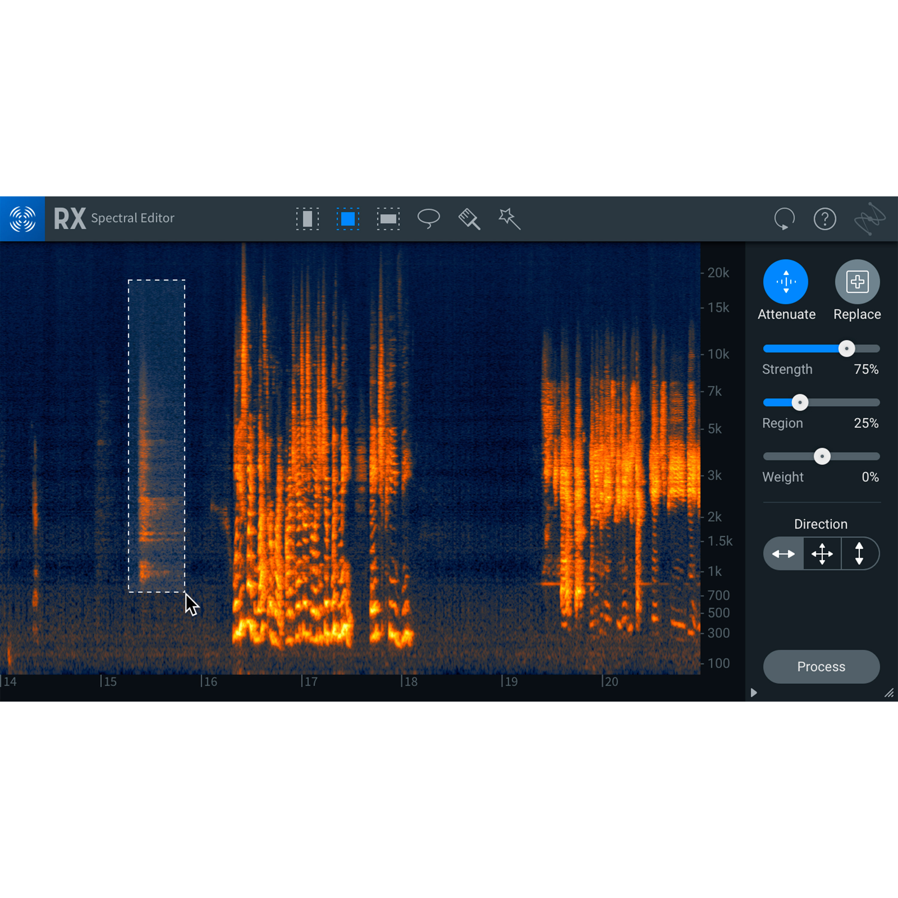Select the vertical Direction option
This screenshot has width=898, height=898.
859,553
